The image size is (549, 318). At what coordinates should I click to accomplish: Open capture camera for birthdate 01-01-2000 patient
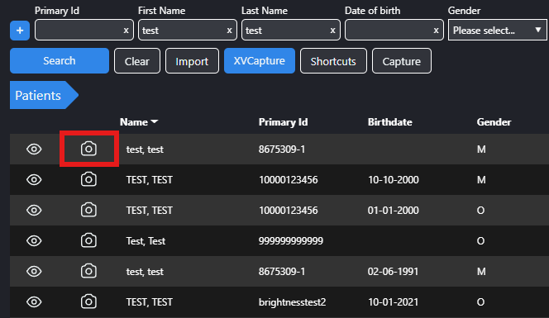pos(88,210)
